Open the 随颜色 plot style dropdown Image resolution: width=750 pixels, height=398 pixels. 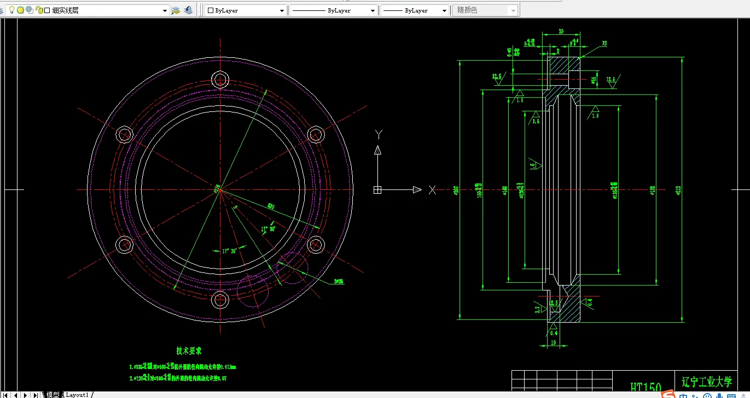click(513, 10)
